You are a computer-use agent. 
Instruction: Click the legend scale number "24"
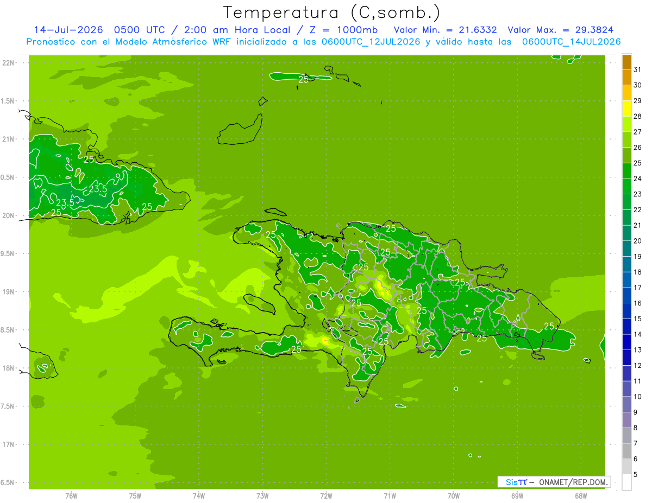coord(637,179)
